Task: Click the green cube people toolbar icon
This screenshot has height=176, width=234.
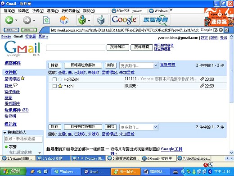Action: pos(82,20)
